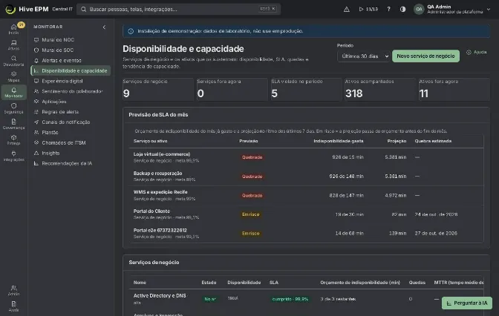Expand the QA Admin user menu
This screenshot has height=316, width=499.
coord(452,9)
